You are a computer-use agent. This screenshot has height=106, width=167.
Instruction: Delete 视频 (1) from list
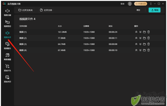click(x=148, y=32)
